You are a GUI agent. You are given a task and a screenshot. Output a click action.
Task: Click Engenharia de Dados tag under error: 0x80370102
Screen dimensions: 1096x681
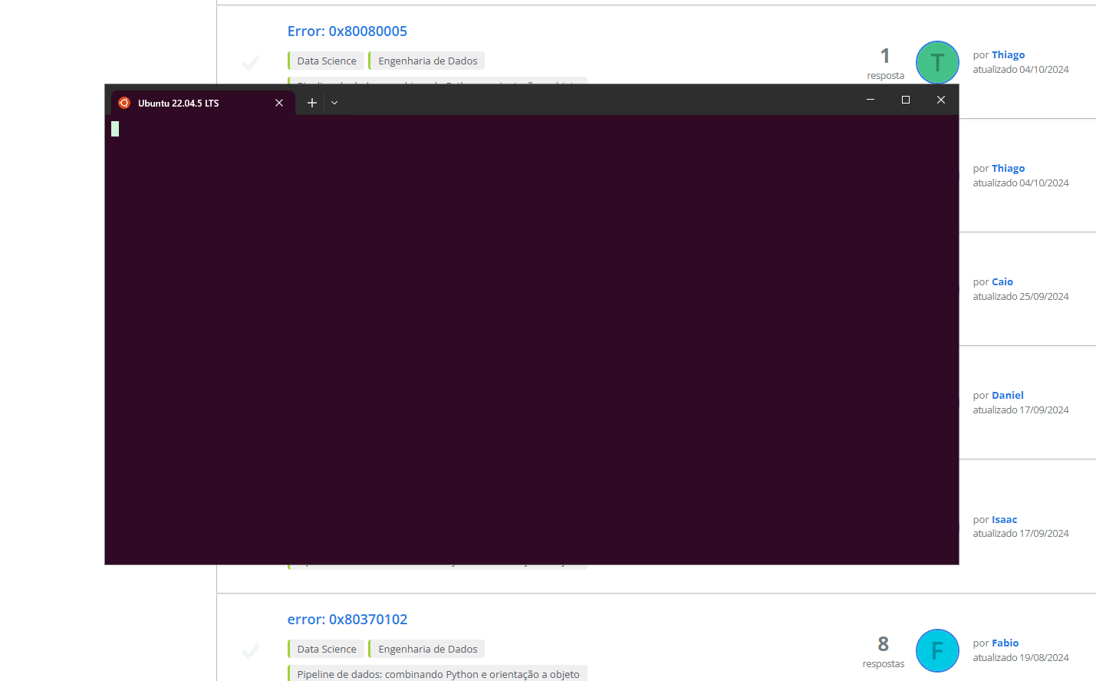[x=427, y=649]
